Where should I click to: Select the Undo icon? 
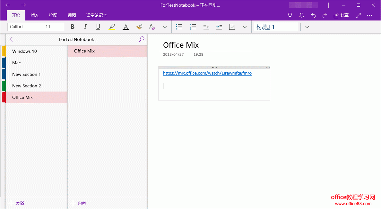pyautogui.click(x=313, y=15)
